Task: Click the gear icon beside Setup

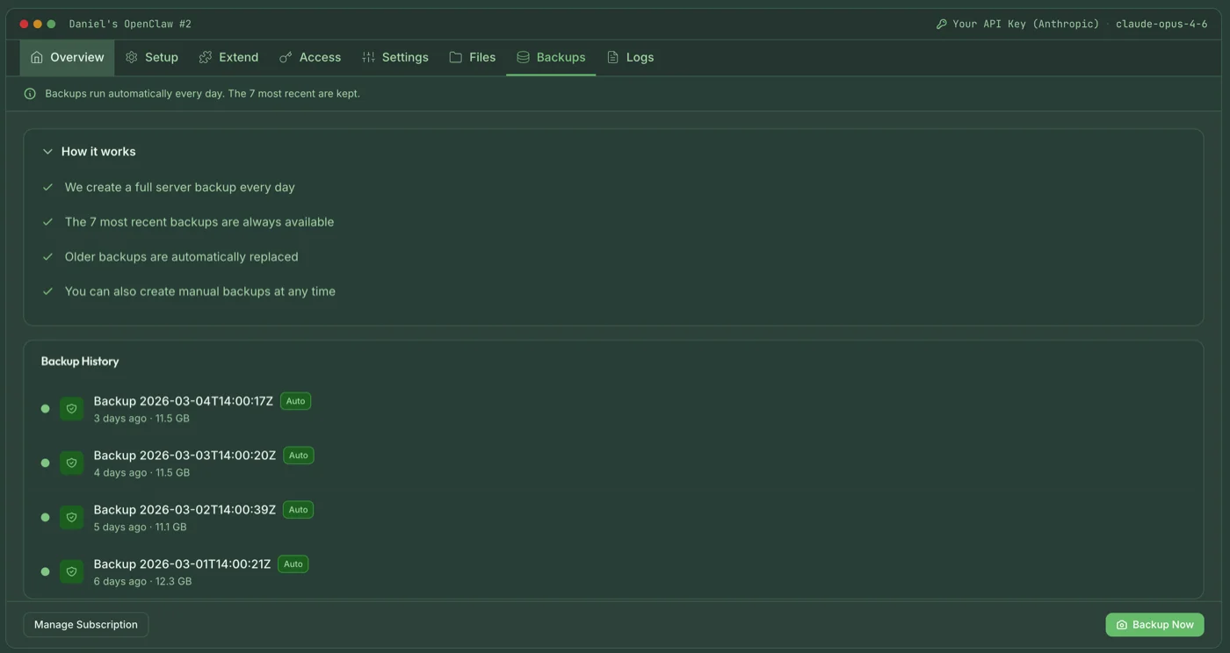Action: point(132,58)
